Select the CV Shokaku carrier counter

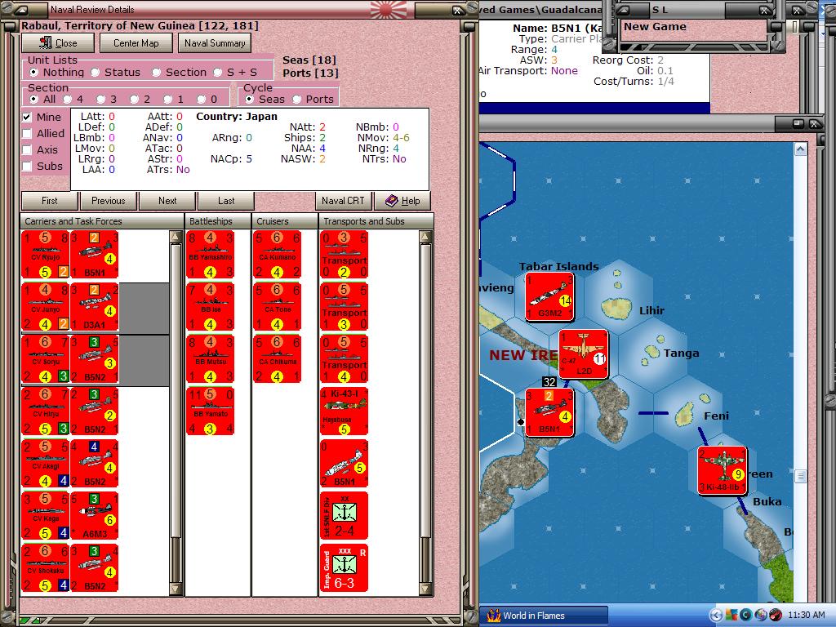(x=46, y=568)
